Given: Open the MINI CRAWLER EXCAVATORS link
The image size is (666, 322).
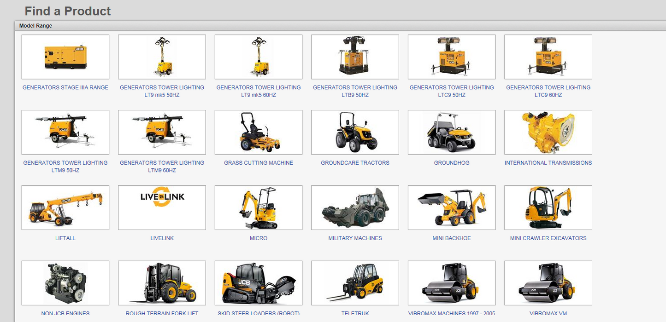Looking at the screenshot, I should point(548,238).
